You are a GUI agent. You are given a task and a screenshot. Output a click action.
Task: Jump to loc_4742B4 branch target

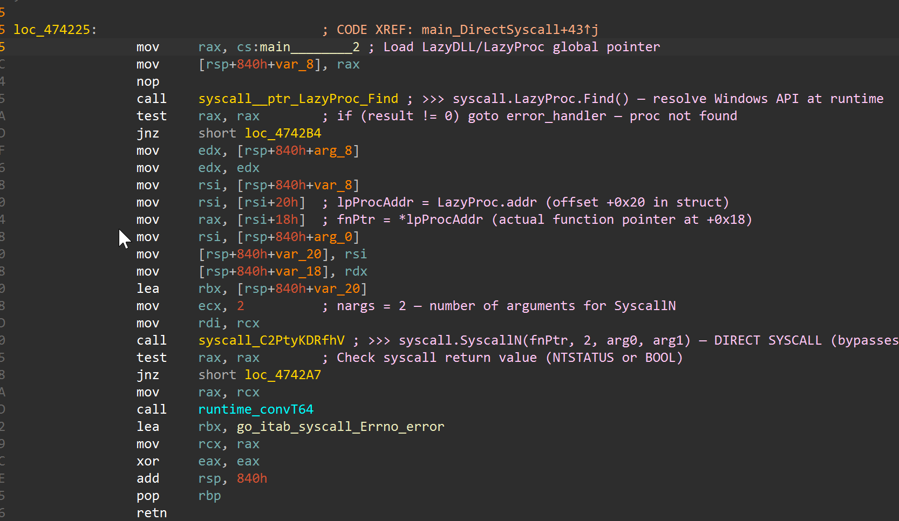pos(283,133)
